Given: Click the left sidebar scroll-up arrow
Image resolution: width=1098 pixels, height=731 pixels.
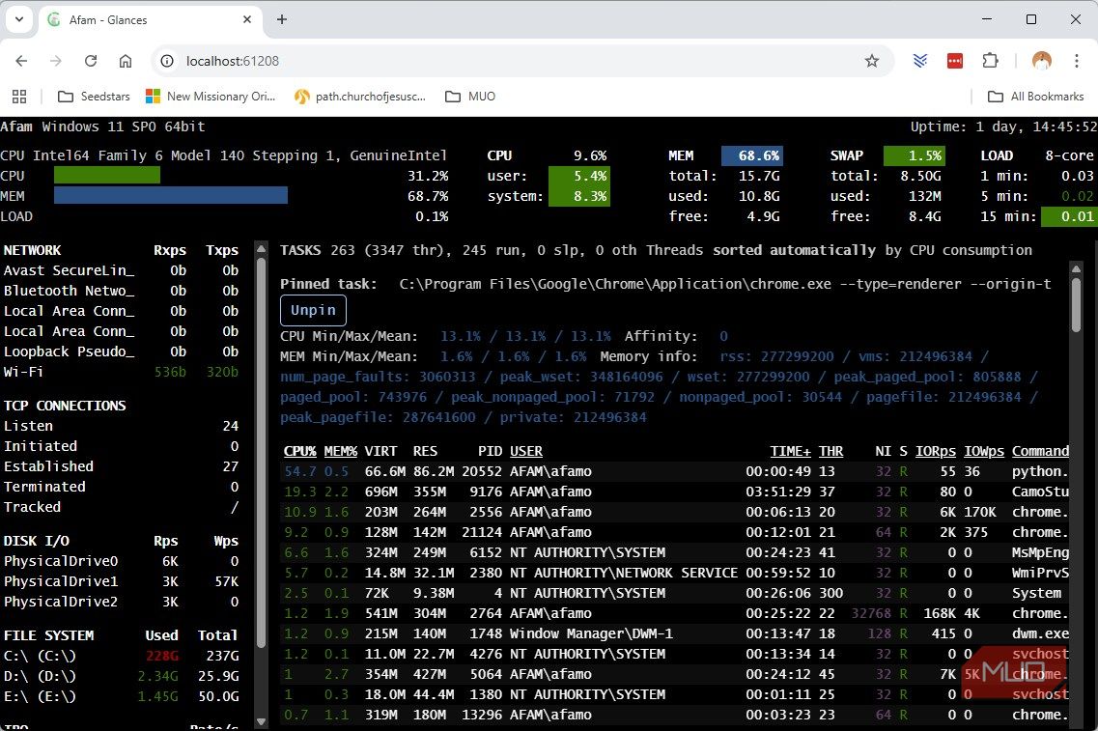Looking at the screenshot, I should point(261,248).
